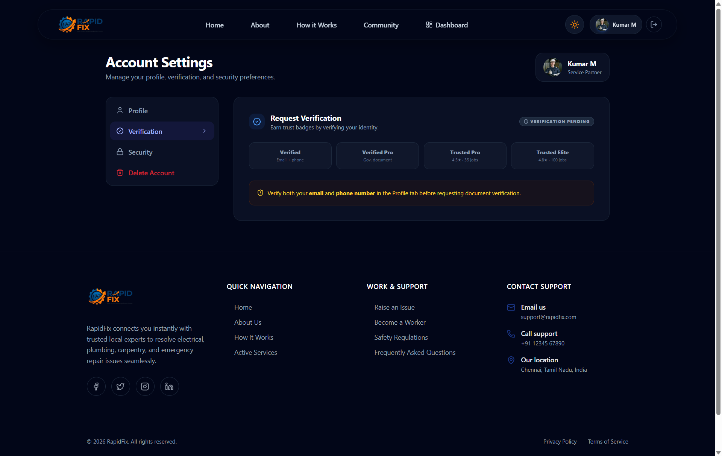Open the Privacy Policy footer link
This screenshot has height=456, width=722.
tap(560, 442)
